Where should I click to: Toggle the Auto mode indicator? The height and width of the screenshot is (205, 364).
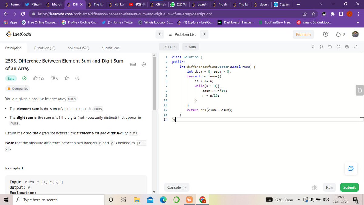pyautogui.click(x=190, y=47)
